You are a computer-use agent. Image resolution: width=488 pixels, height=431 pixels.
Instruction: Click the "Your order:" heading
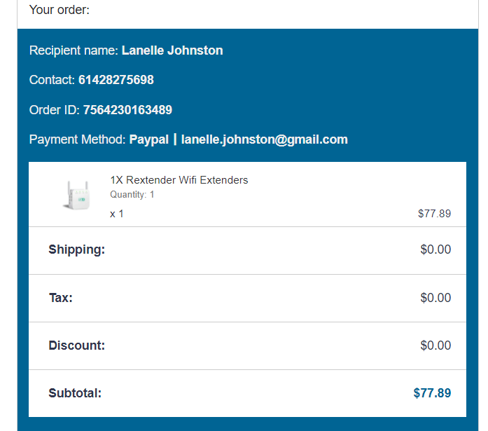[x=60, y=10]
